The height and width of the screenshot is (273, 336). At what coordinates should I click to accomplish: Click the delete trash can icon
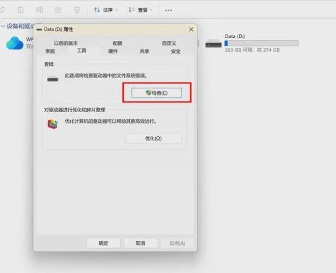click(x=77, y=10)
